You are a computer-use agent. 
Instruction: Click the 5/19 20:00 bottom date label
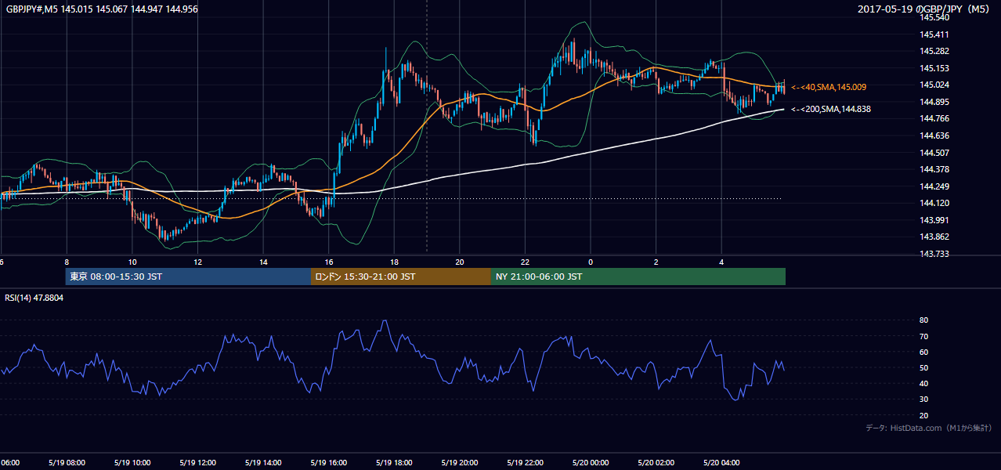tap(460, 463)
